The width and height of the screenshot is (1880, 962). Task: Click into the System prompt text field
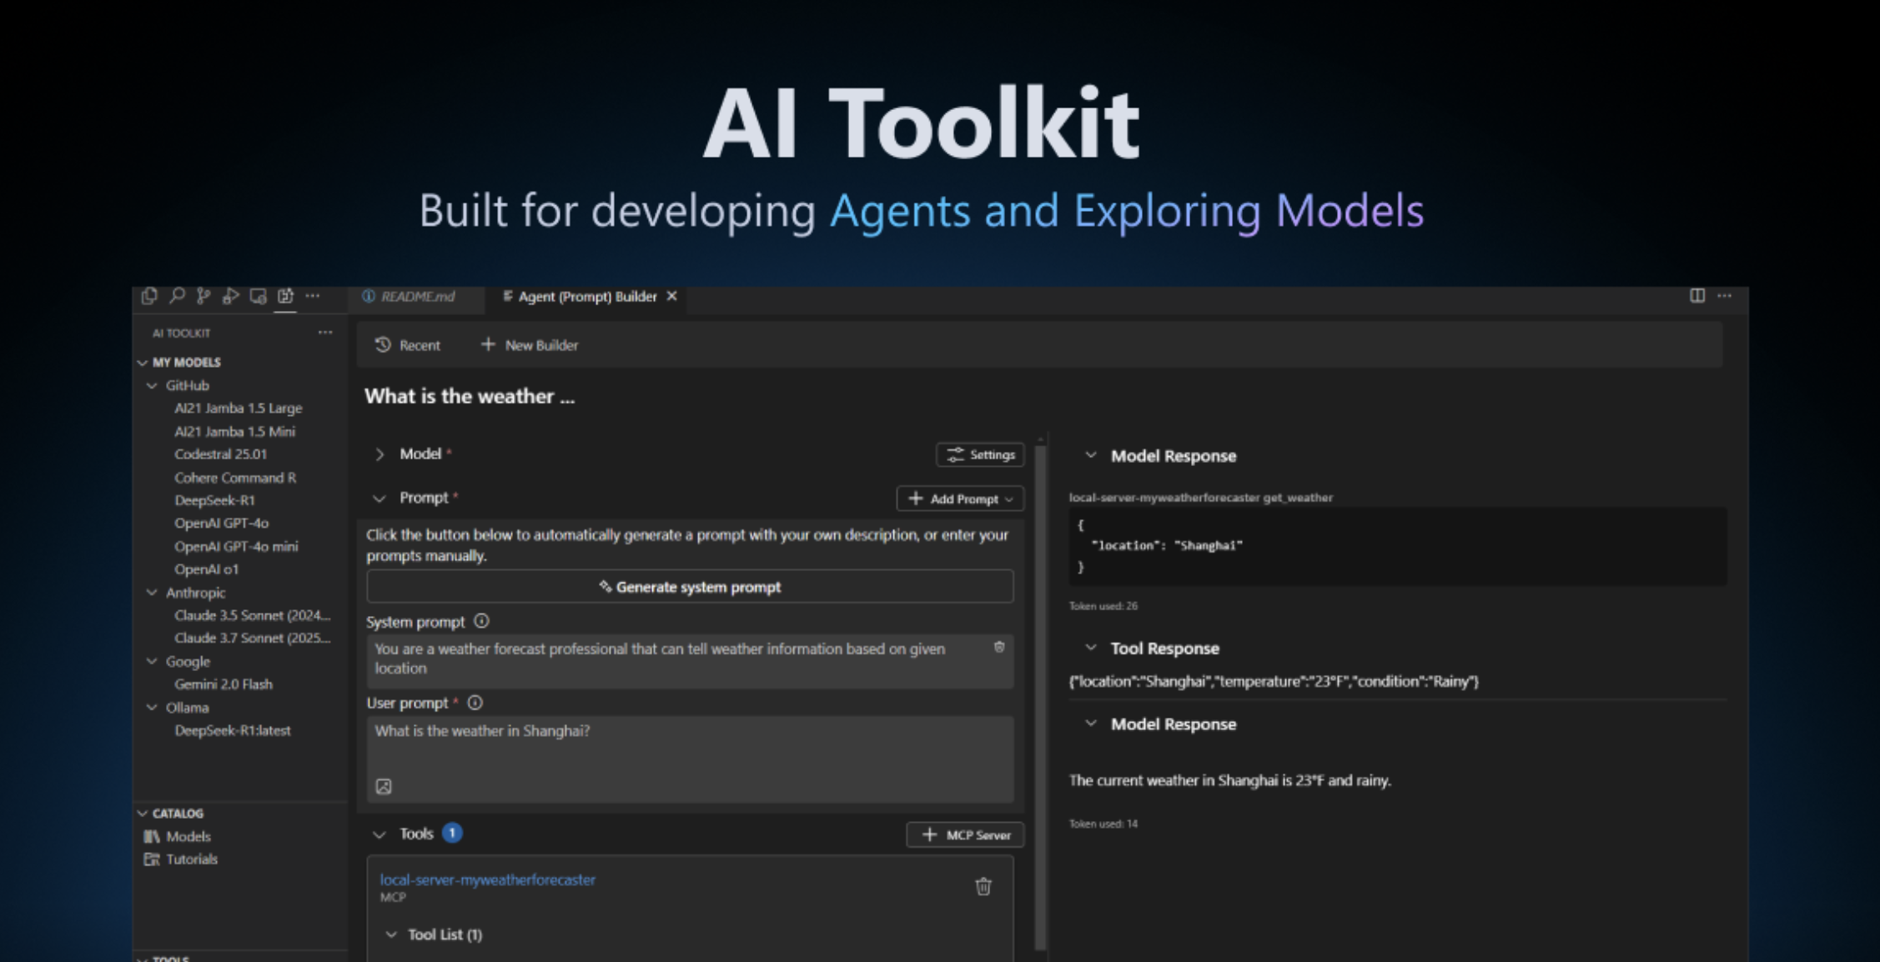(x=690, y=660)
